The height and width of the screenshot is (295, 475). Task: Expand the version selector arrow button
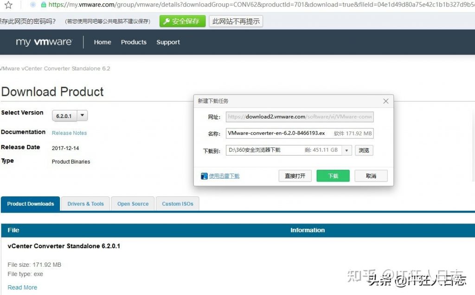81,115
